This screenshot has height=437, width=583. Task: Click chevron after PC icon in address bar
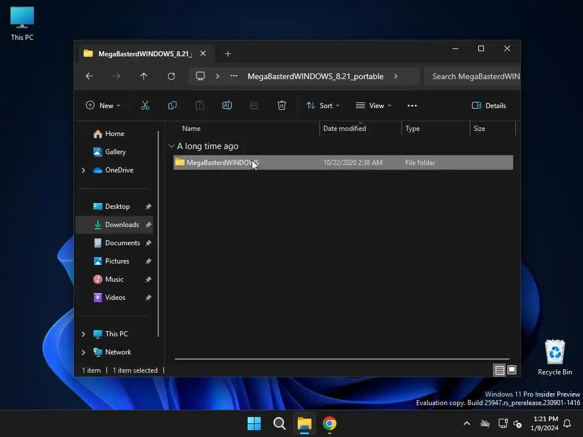tap(217, 76)
